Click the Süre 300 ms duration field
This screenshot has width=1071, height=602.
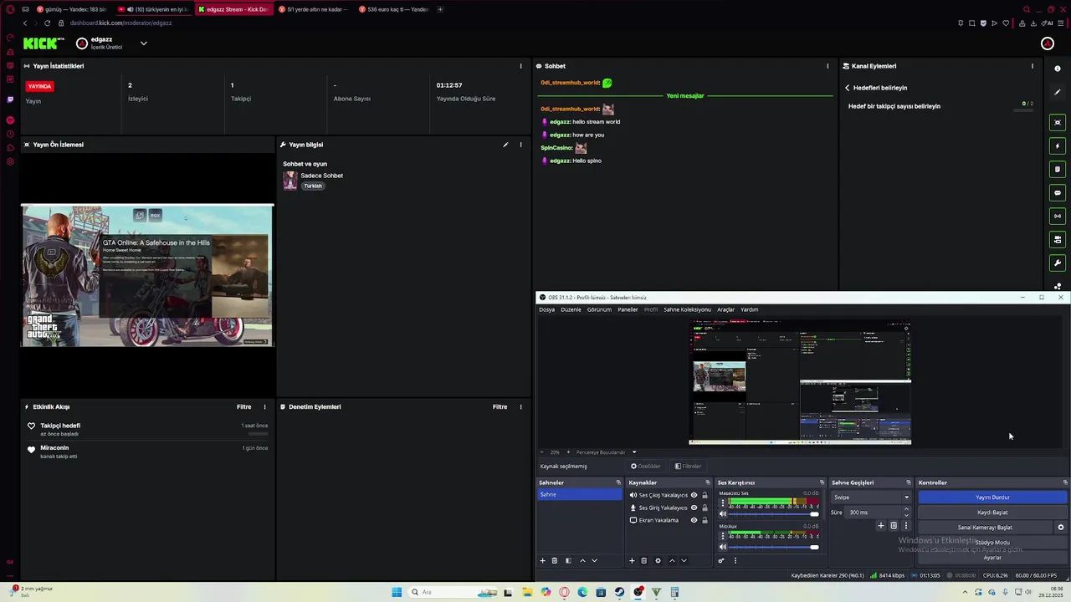click(x=879, y=513)
